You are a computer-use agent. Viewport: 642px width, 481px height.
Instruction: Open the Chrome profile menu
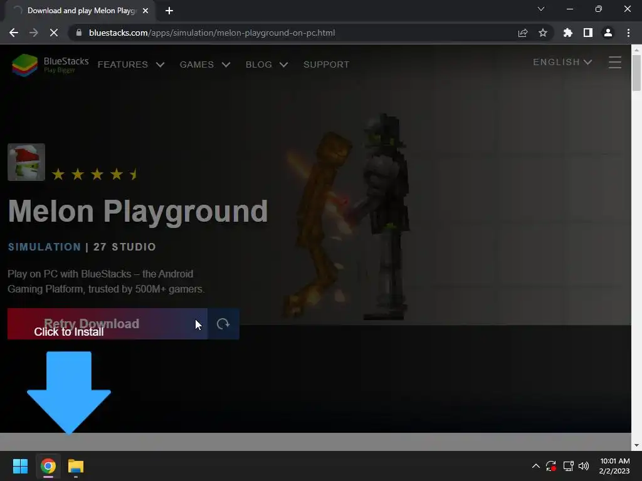point(608,33)
